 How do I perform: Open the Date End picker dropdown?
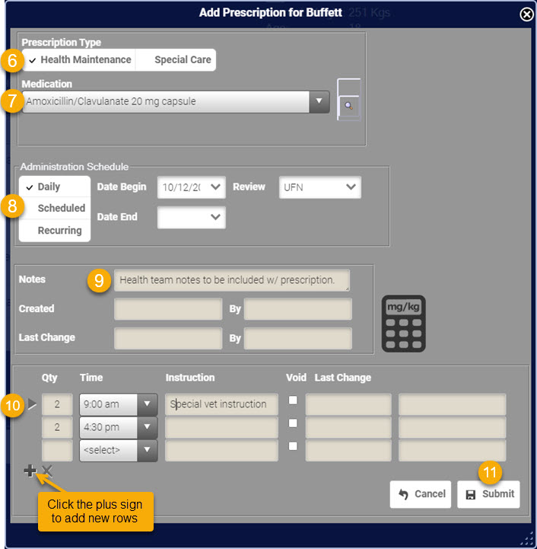[x=192, y=218]
